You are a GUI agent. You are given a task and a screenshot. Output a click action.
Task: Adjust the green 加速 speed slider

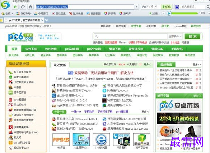click(x=185, y=13)
